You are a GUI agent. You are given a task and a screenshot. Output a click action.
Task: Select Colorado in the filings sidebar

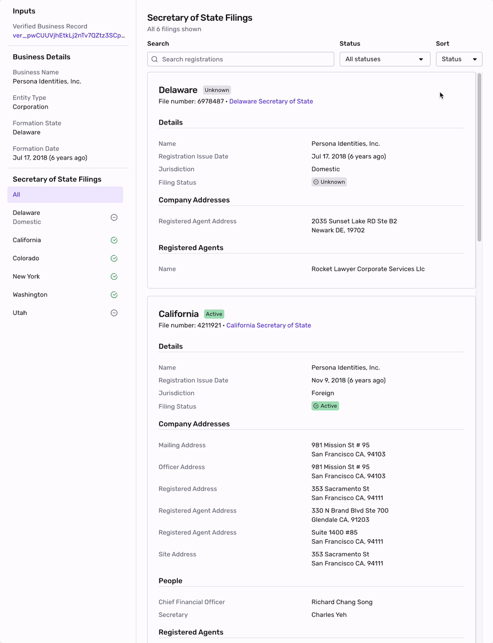click(65, 258)
